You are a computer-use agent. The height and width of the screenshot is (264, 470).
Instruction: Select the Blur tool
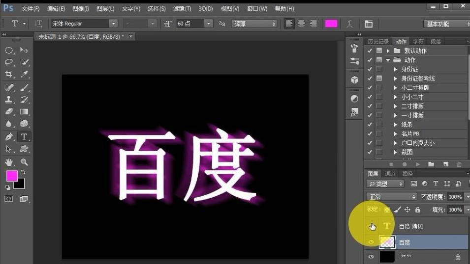[9, 124]
